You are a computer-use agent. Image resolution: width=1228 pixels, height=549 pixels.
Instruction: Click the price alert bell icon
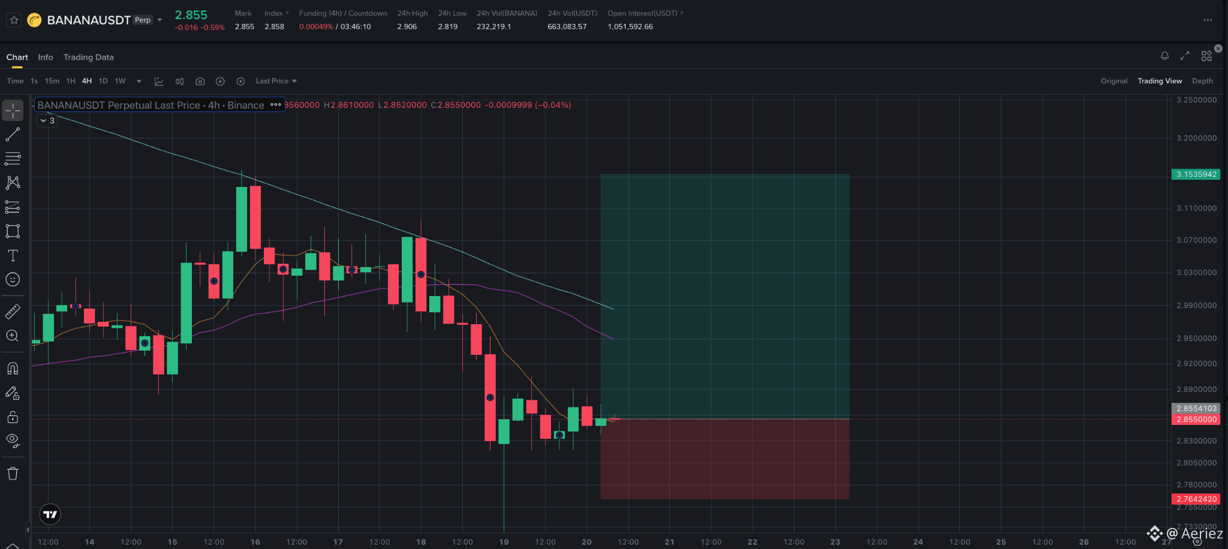tap(1164, 56)
